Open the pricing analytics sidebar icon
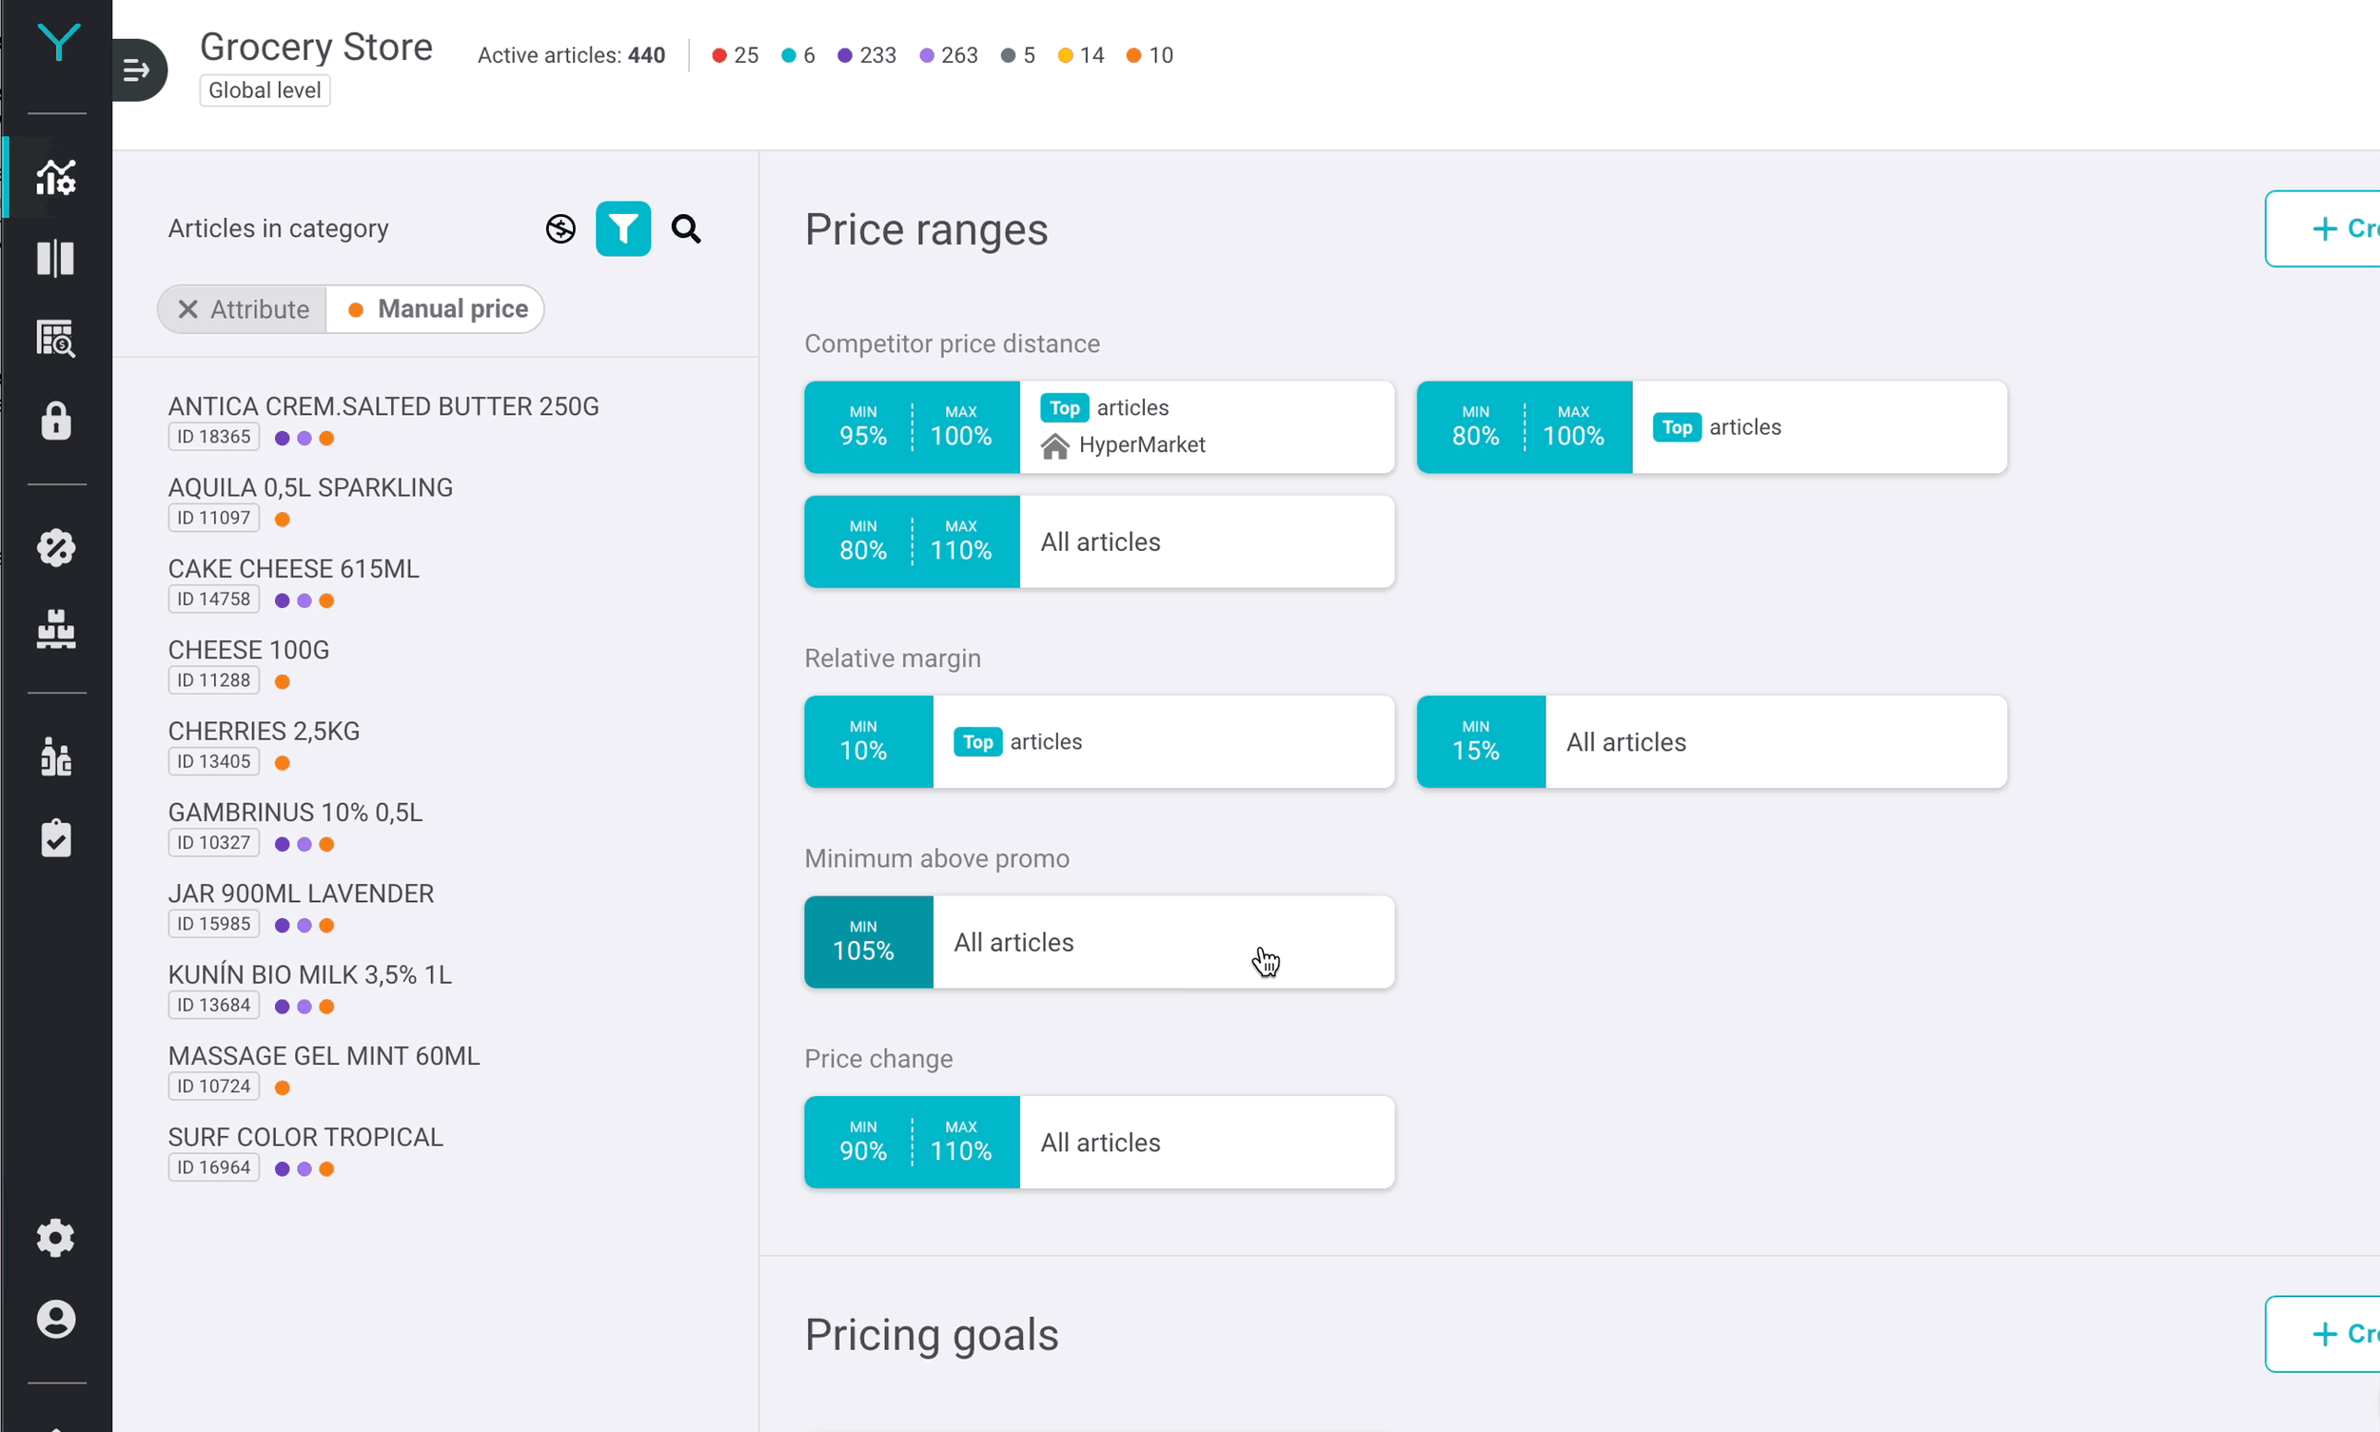The height and width of the screenshot is (1432, 2380). (56, 177)
